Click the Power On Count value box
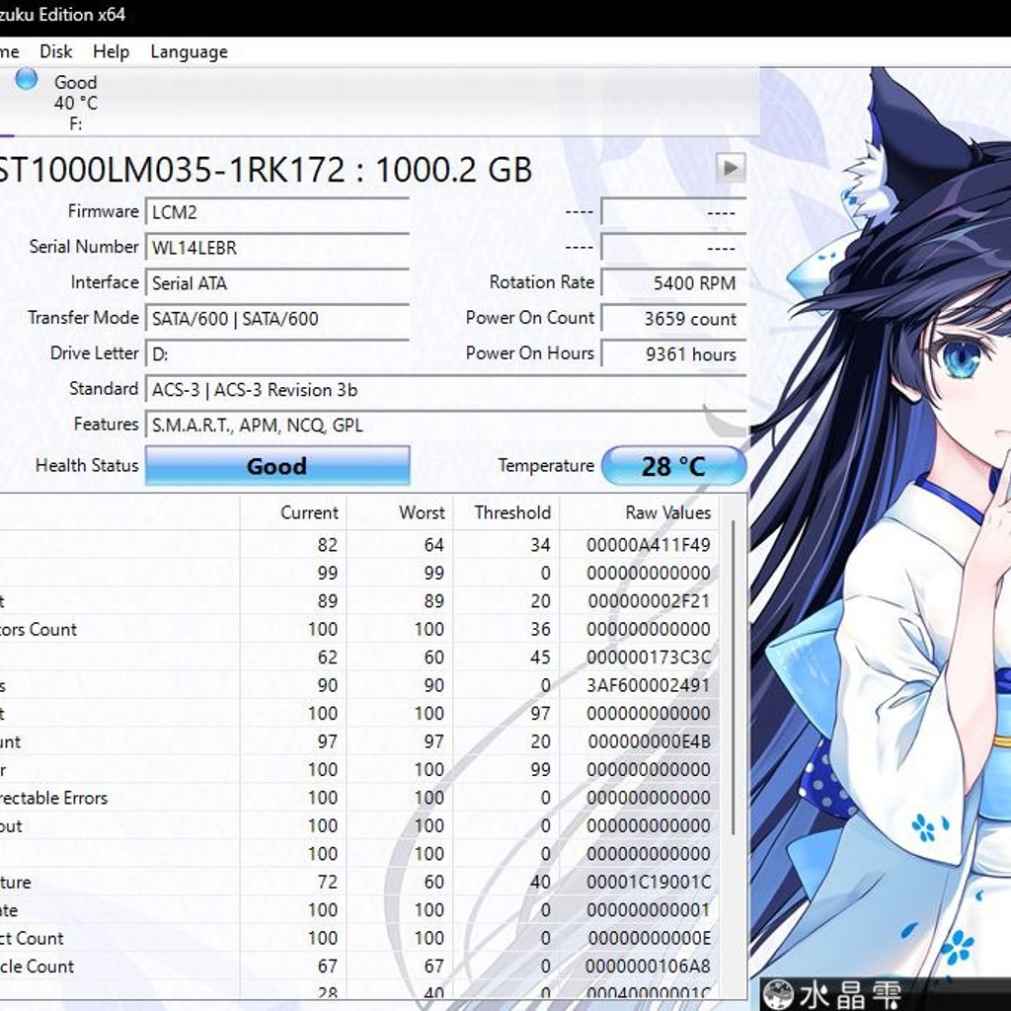 coord(673,319)
